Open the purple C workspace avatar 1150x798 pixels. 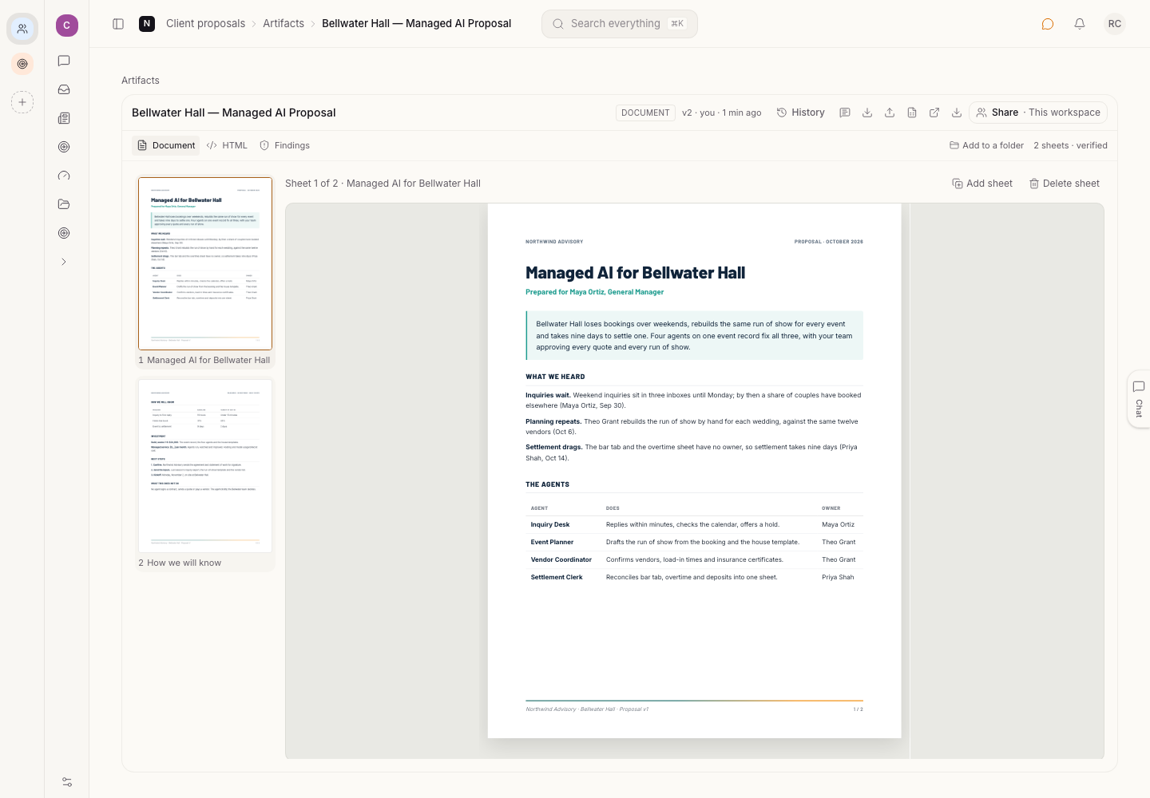tap(67, 26)
